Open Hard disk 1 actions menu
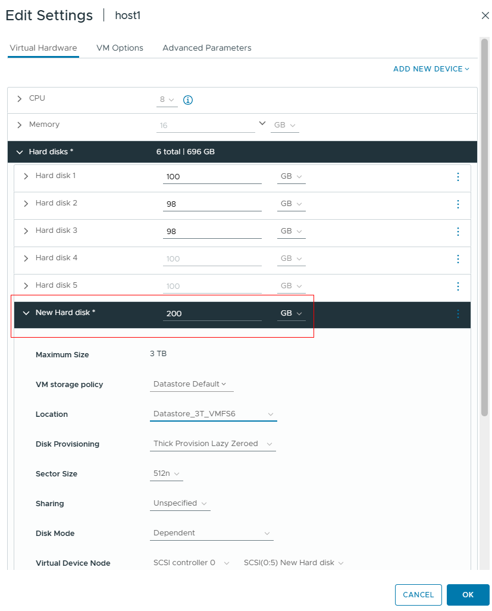The height and width of the screenshot is (611, 492). click(457, 177)
